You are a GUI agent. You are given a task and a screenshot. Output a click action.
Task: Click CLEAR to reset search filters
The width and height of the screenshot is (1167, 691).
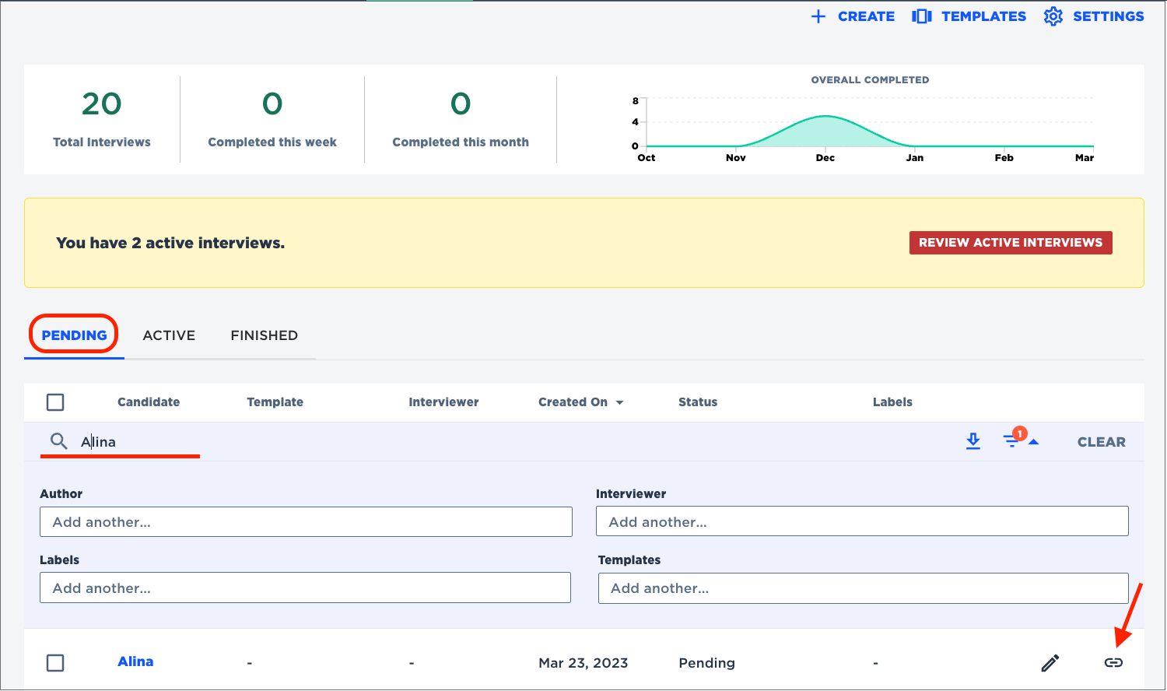(x=1101, y=442)
